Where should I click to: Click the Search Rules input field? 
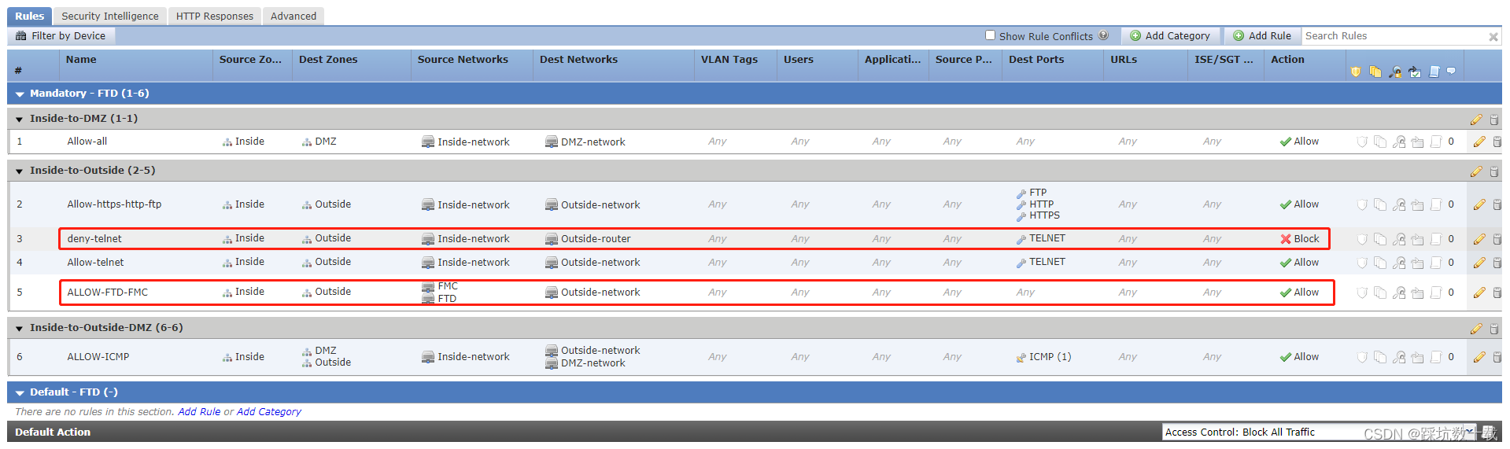tap(1394, 36)
